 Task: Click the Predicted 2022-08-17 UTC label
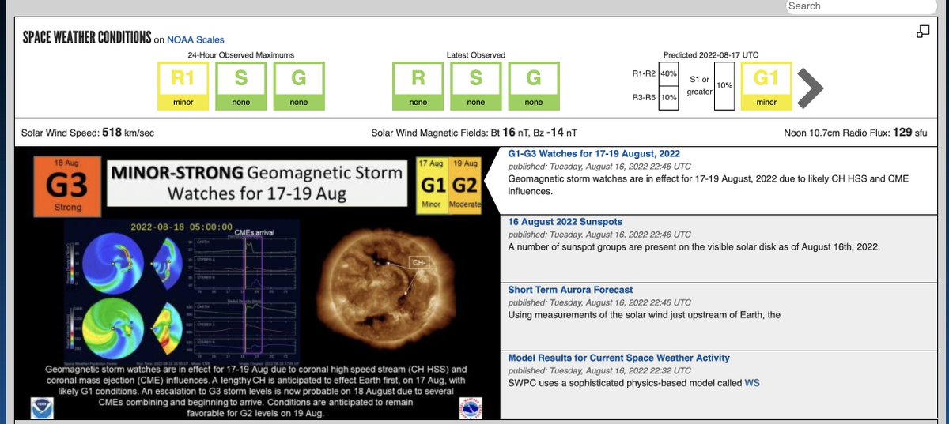[x=711, y=55]
